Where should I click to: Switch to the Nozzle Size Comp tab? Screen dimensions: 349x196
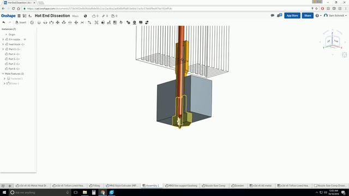coord(214,186)
